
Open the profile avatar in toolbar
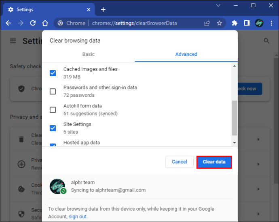click(x=259, y=23)
